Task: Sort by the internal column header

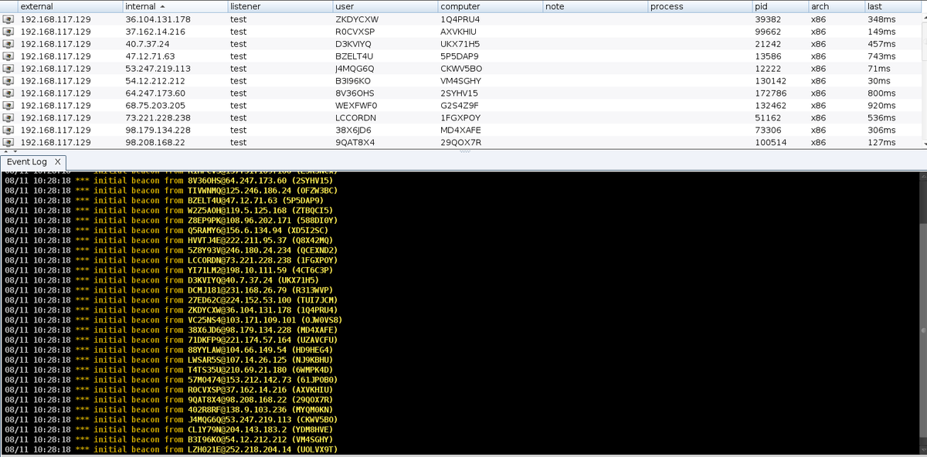Action: tap(174, 6)
